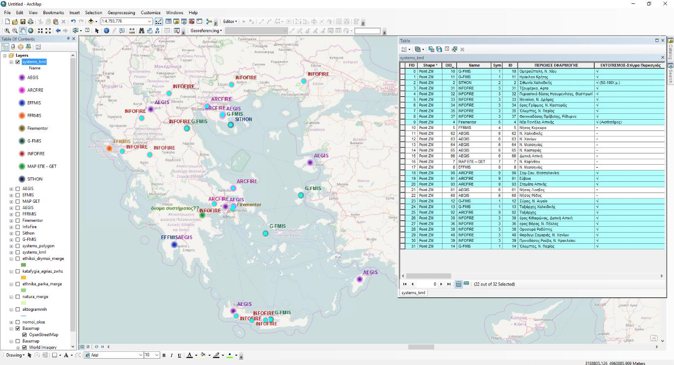Clear selection in Table window
Viewport: 674px width, 365px height.
point(447,49)
